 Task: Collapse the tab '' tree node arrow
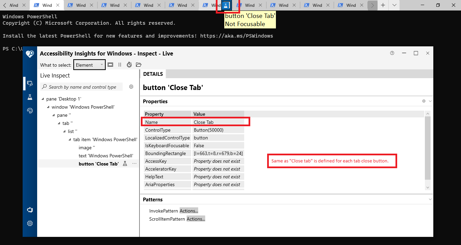point(59,124)
